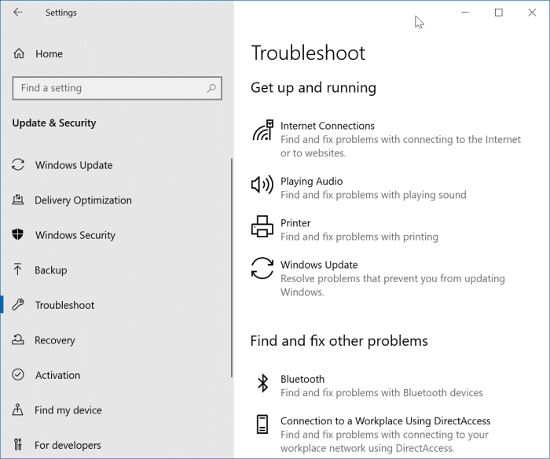Click the Bluetooth symbol icon
The width and height of the screenshot is (550, 459).
coord(262,383)
